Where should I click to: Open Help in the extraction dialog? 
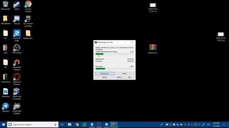[130, 77]
